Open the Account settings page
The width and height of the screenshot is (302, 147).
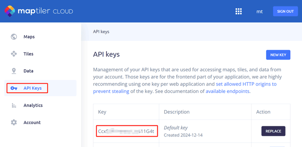click(32, 122)
